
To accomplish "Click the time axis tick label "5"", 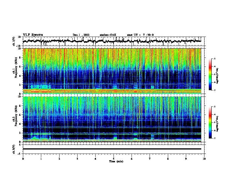I will (x=114, y=159).
